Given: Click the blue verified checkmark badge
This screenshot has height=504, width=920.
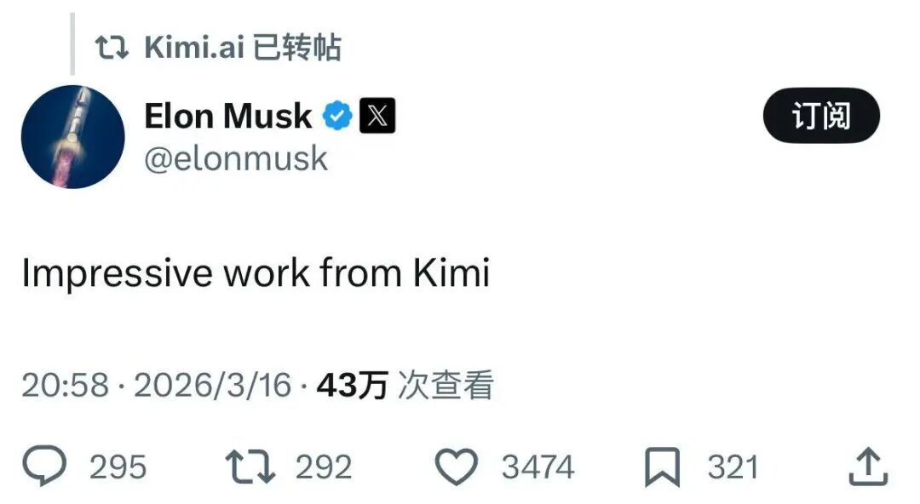Looking at the screenshot, I should click(337, 116).
